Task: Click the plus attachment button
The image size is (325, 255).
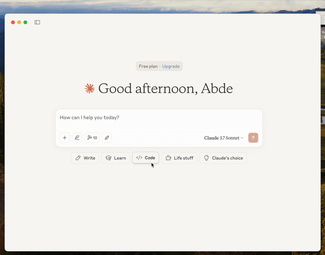Action: [65, 138]
